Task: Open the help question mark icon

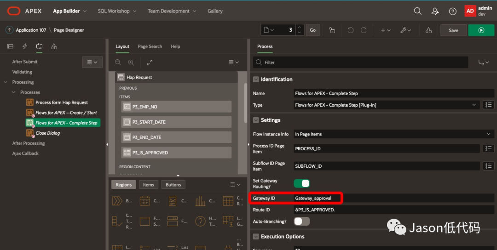Action: 453,11
